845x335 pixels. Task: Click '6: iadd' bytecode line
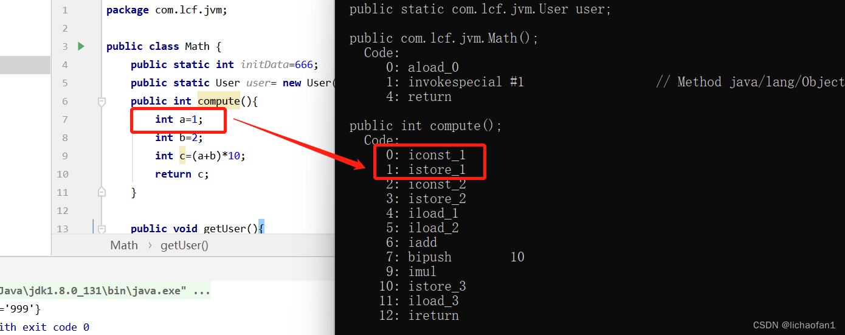[x=411, y=243]
